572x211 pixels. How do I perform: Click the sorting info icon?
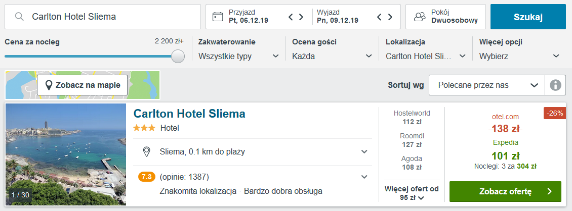[555, 85]
